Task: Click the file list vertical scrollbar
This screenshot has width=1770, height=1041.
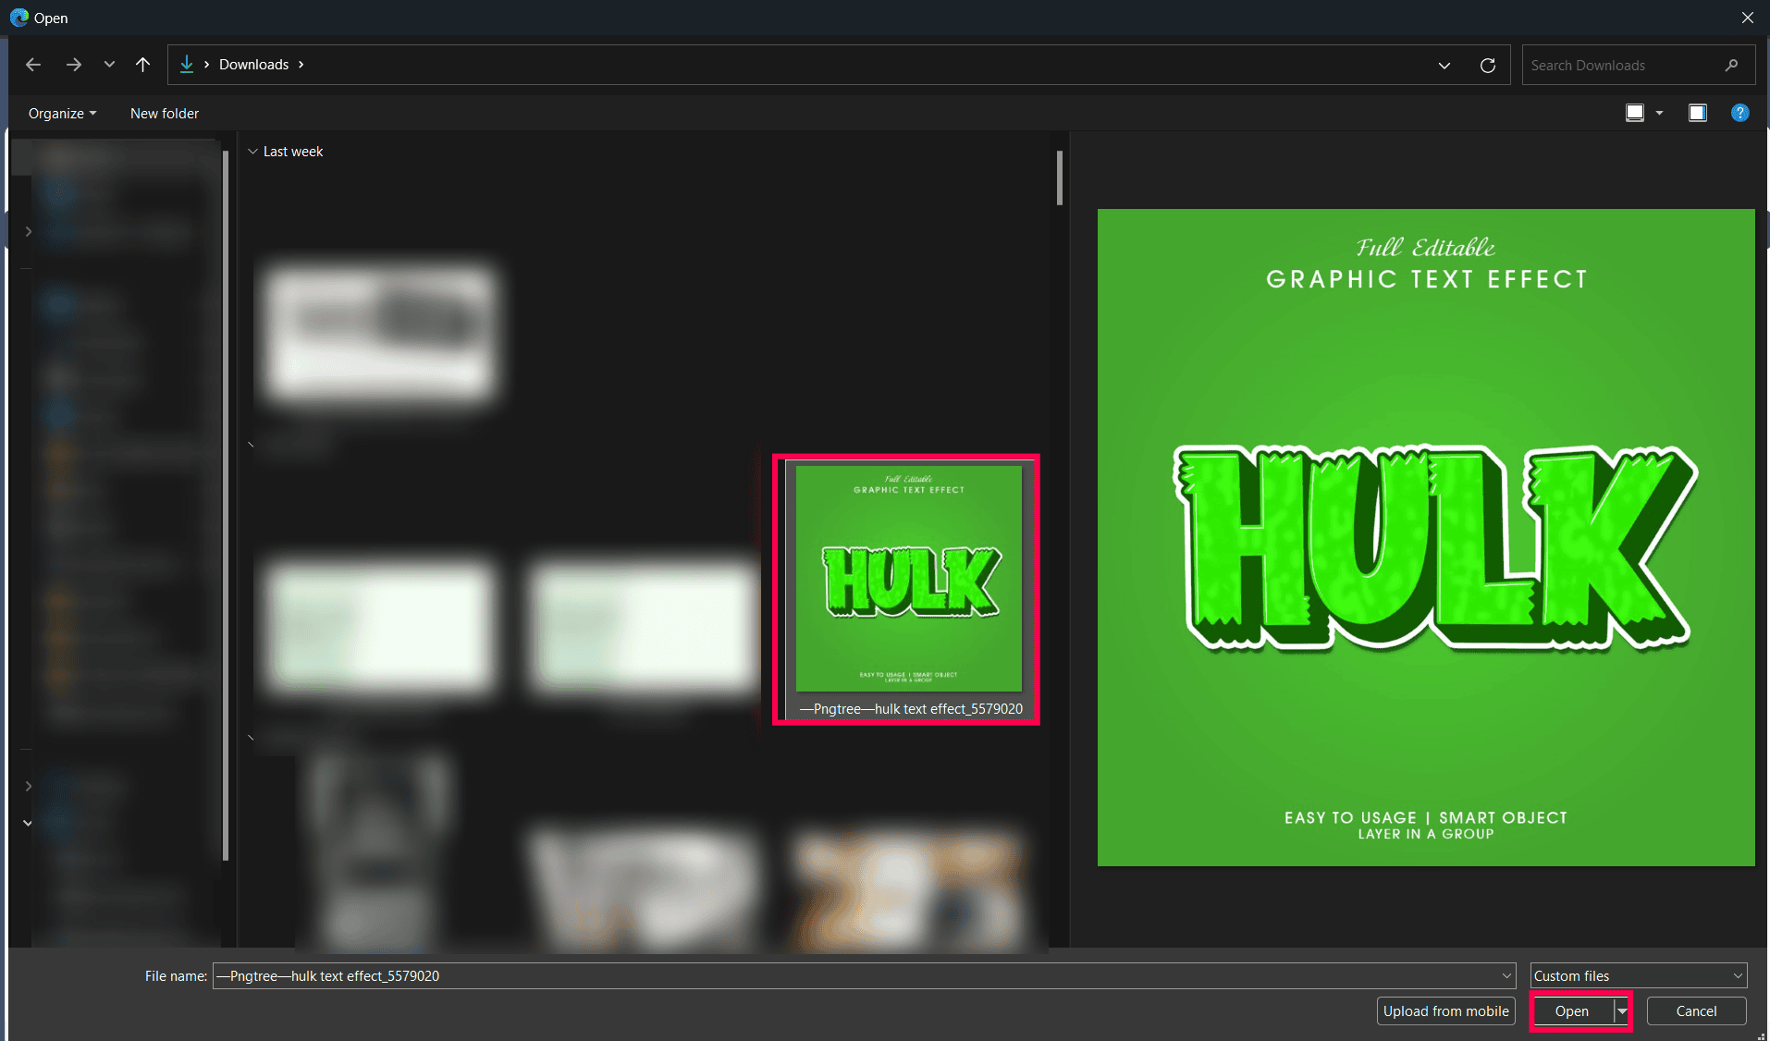Action: (1060, 178)
